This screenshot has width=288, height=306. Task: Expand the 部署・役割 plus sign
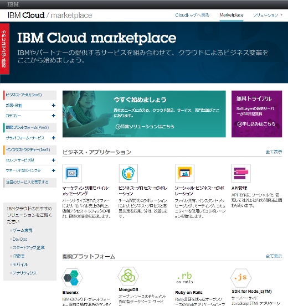tap(54, 105)
